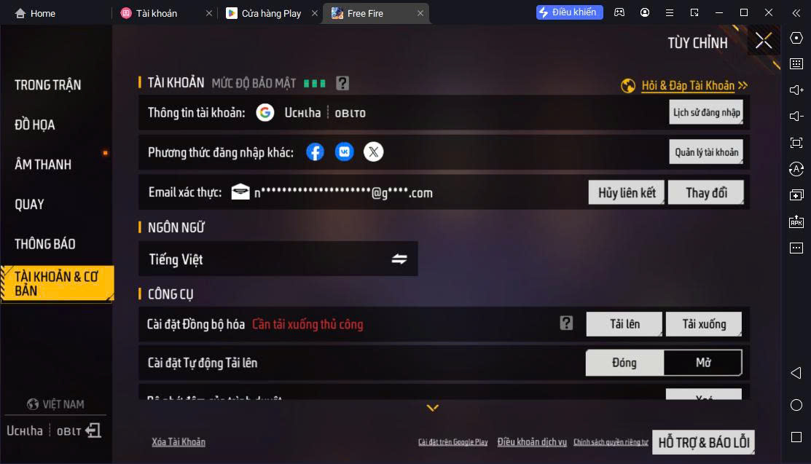Open the gamepad icon in title bar
The image size is (811, 464).
[x=619, y=12]
